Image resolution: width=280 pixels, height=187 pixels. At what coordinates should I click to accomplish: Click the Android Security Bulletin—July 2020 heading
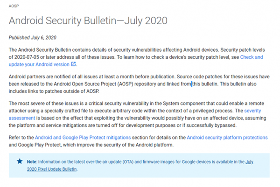point(88,21)
